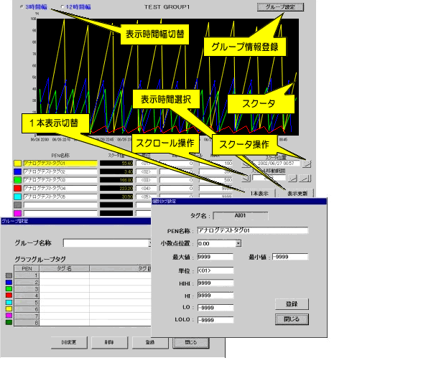Click the red pen swatch in main list

pyautogui.click(x=18, y=188)
